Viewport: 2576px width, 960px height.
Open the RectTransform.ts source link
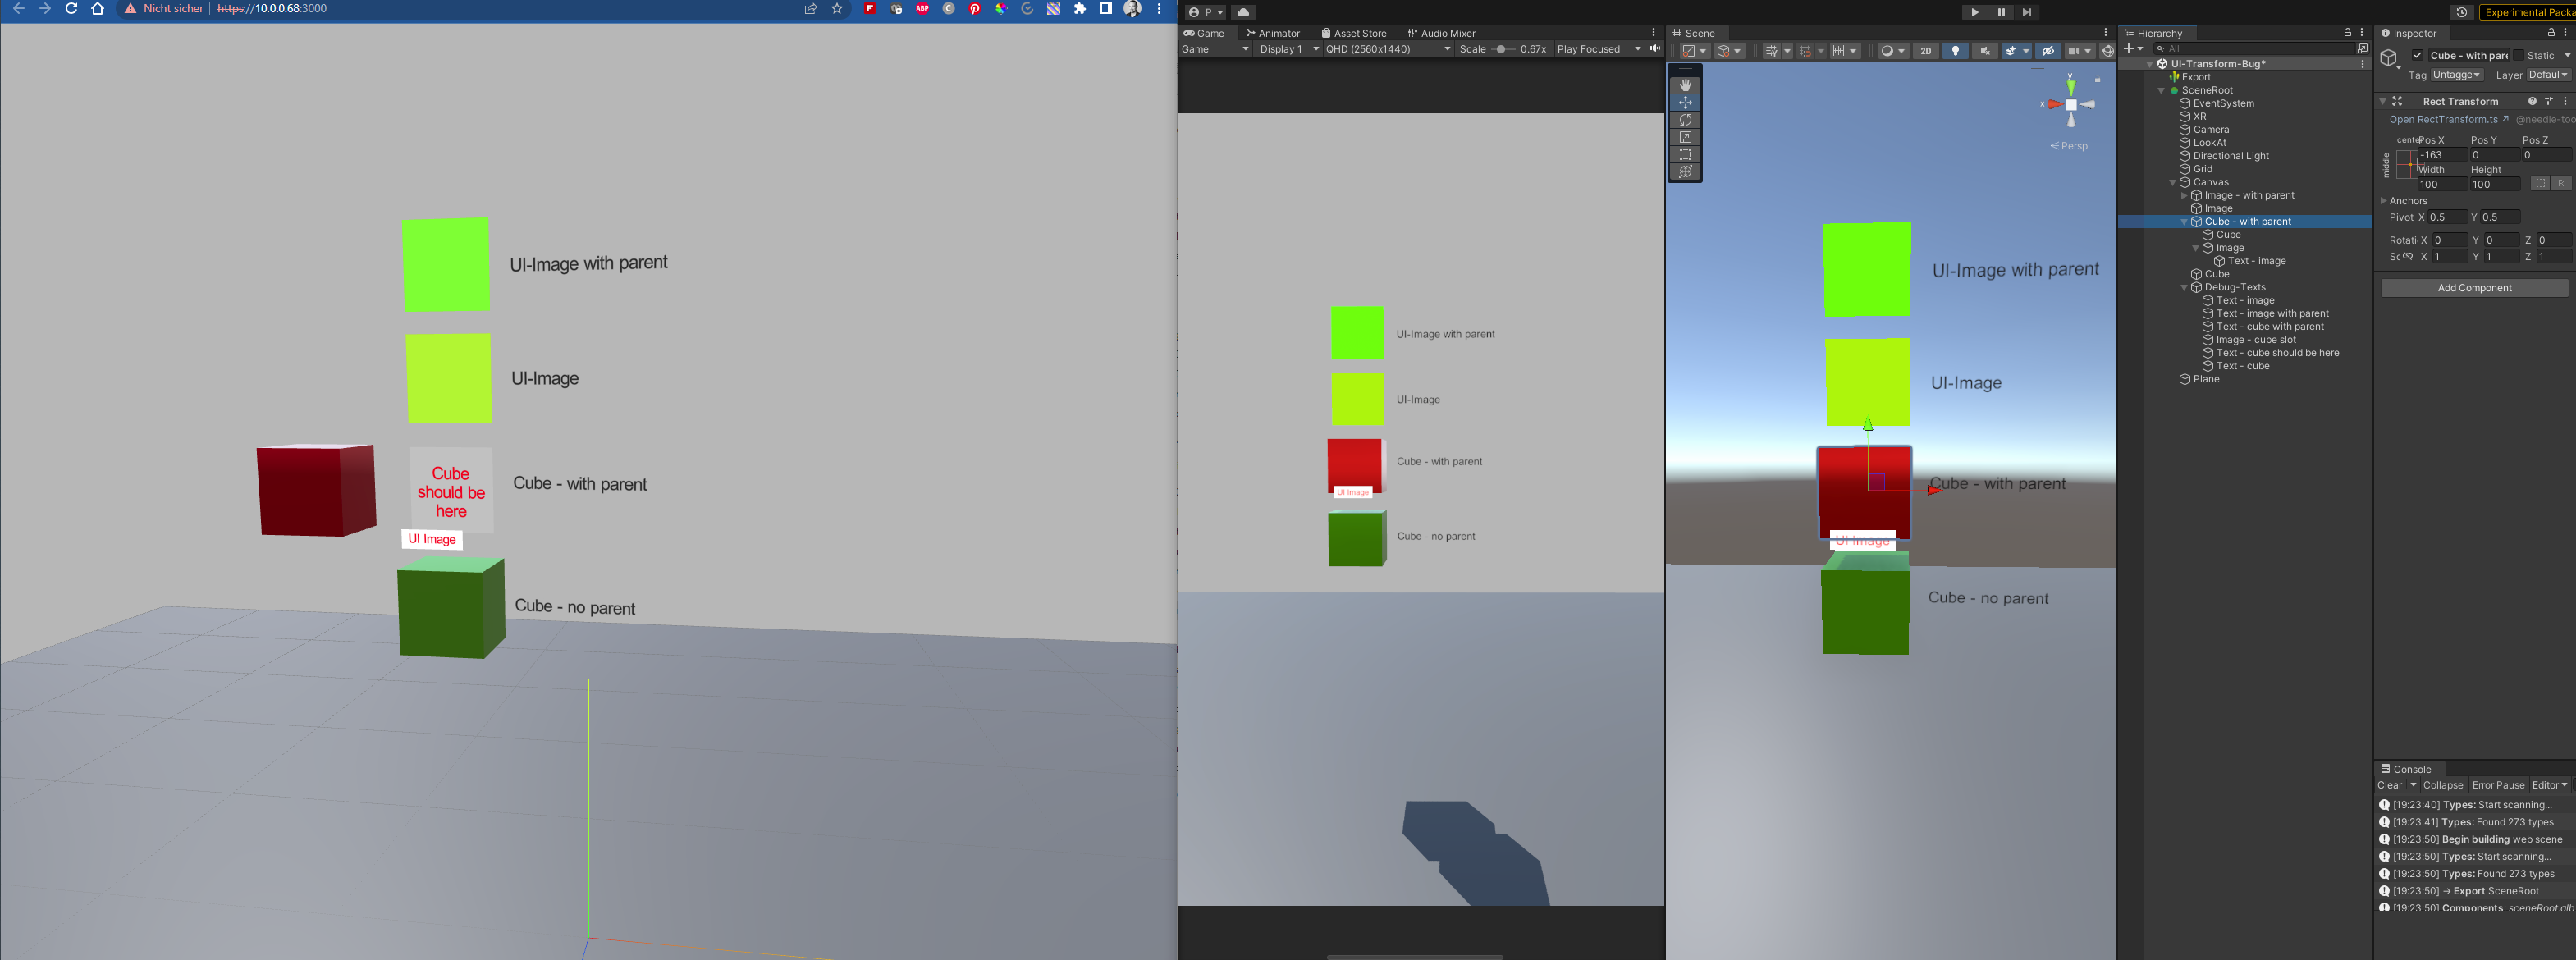tap(2444, 119)
